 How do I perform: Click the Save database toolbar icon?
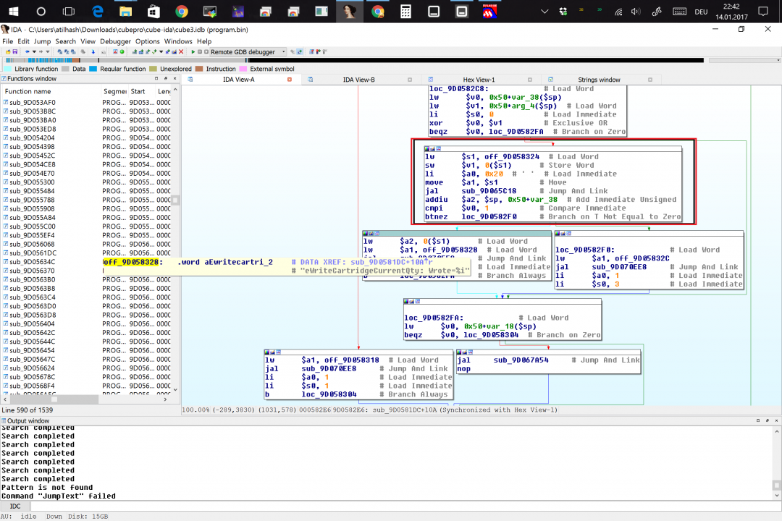(14, 52)
